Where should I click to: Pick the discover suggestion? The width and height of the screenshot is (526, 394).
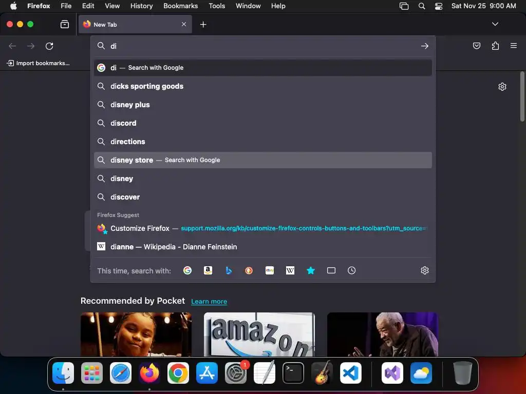263,197
